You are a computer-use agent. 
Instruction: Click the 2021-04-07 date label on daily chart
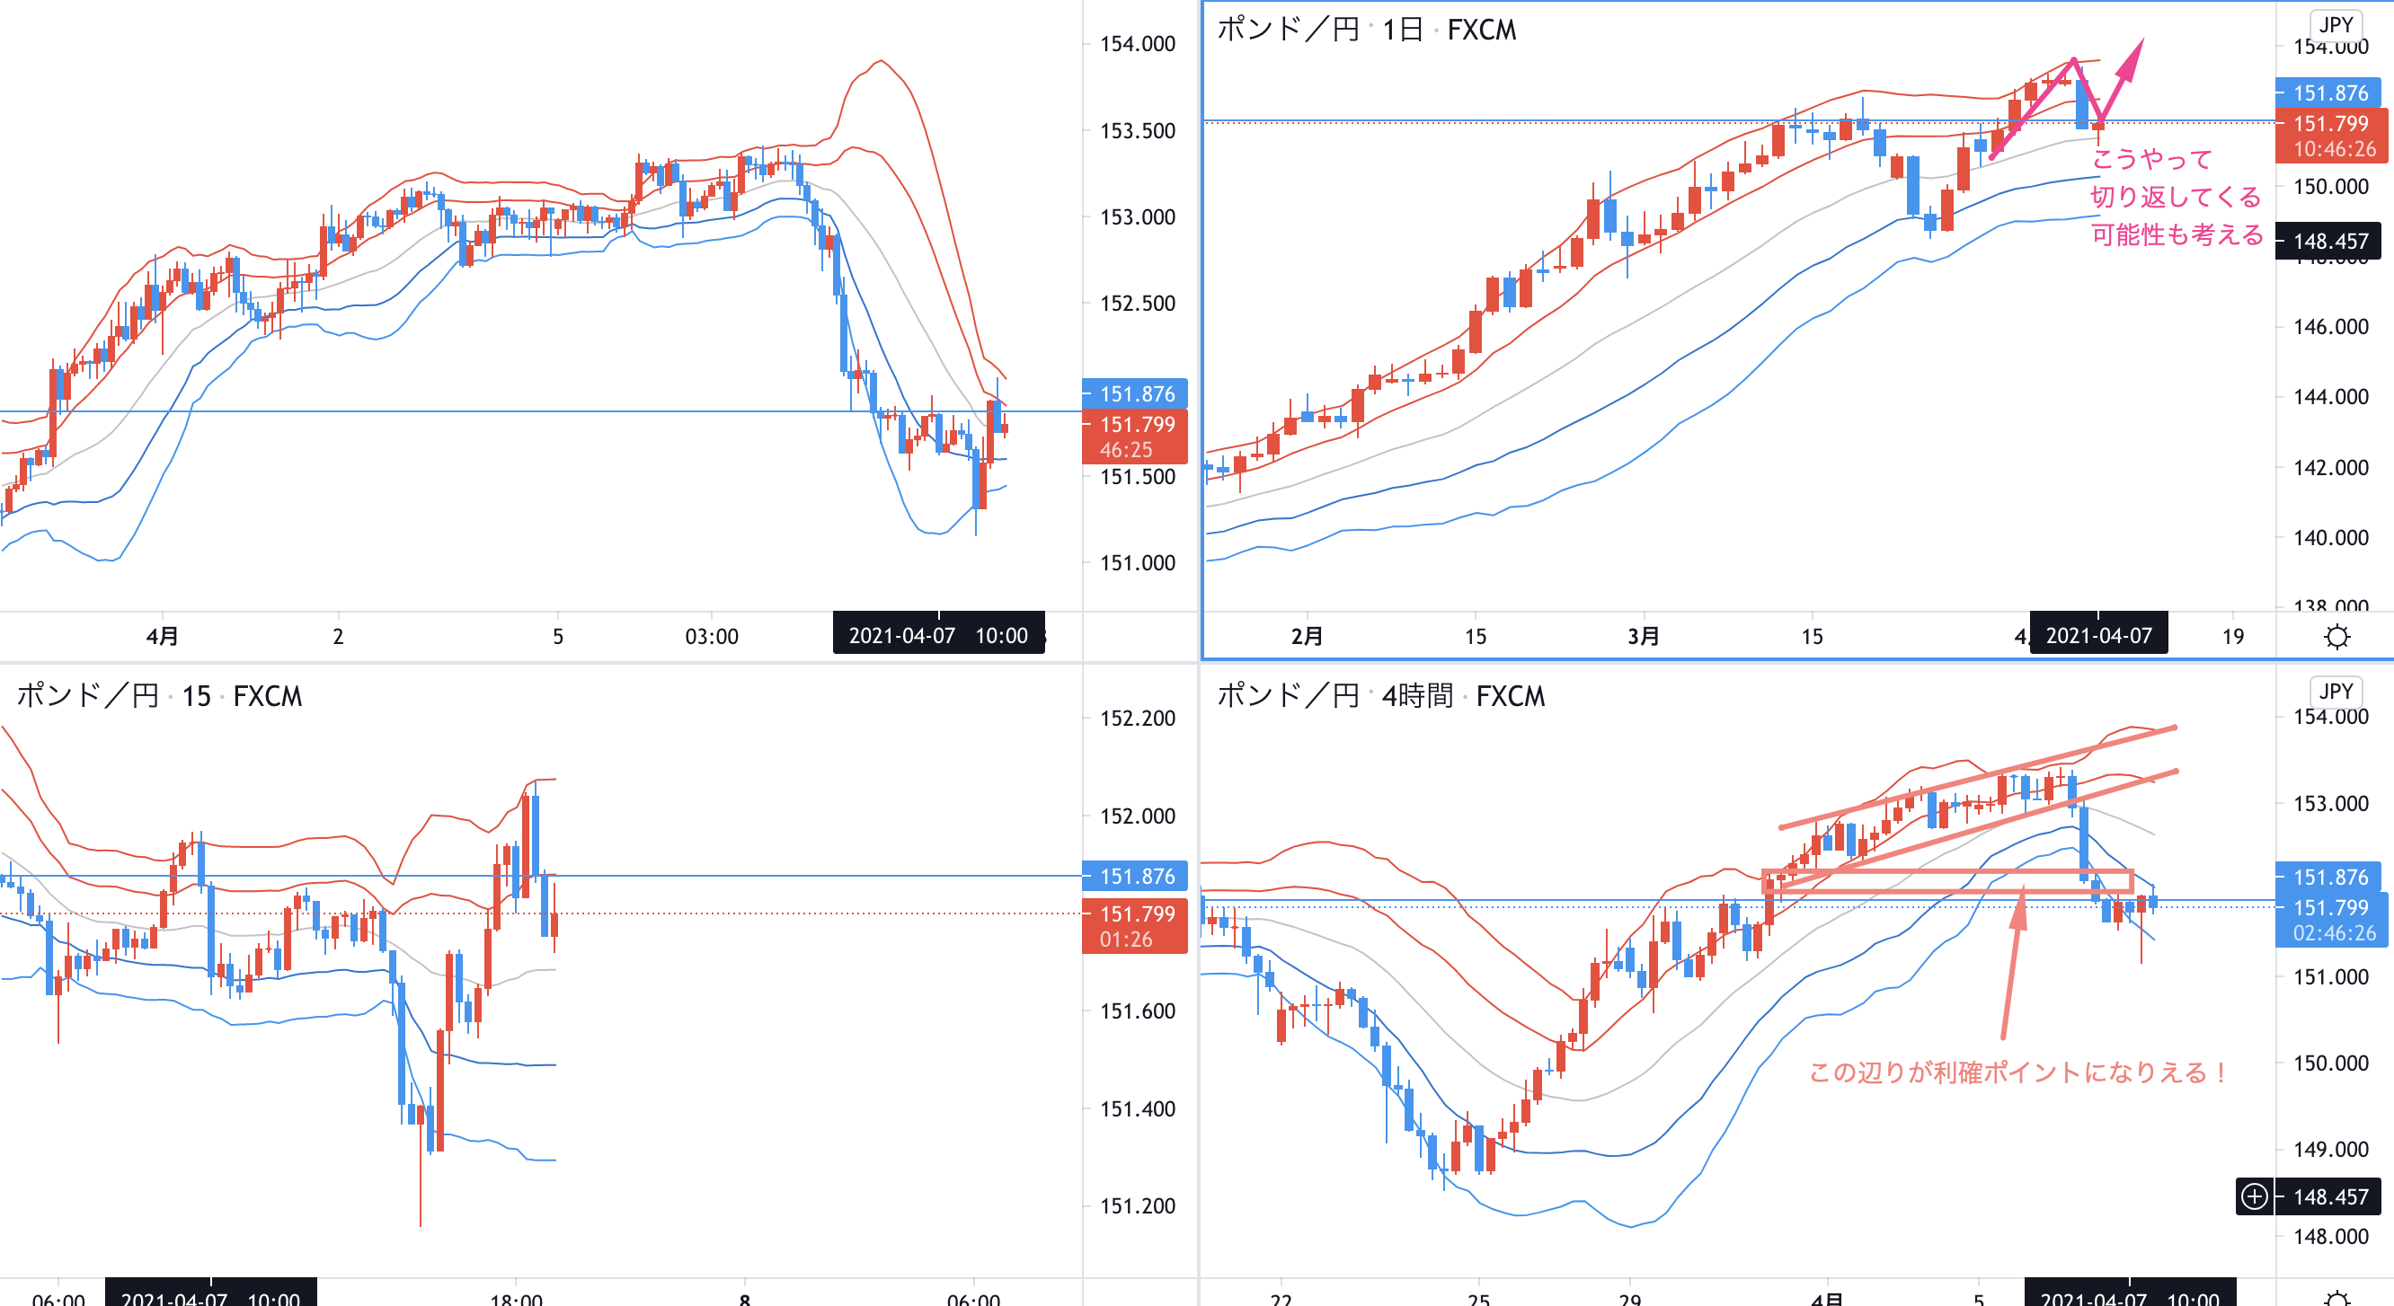coord(2097,636)
